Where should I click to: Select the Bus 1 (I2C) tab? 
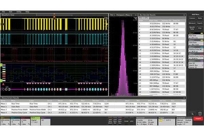[144, 18]
